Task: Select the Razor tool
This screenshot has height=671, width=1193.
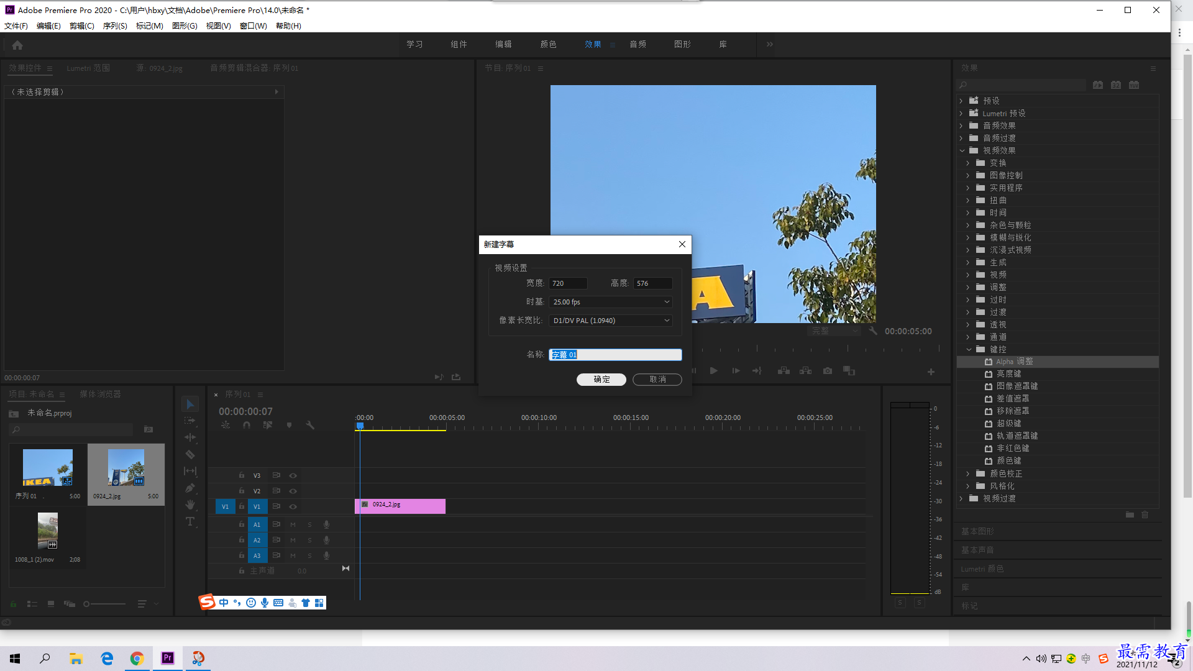Action: click(190, 454)
